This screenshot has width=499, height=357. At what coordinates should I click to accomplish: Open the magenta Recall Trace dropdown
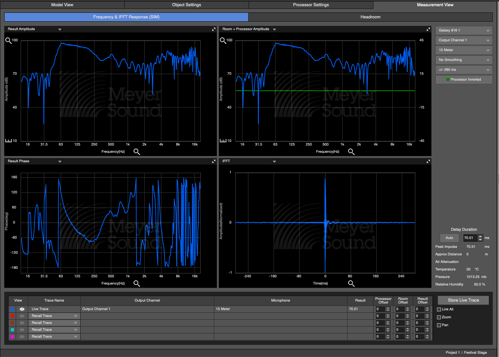coord(54,337)
